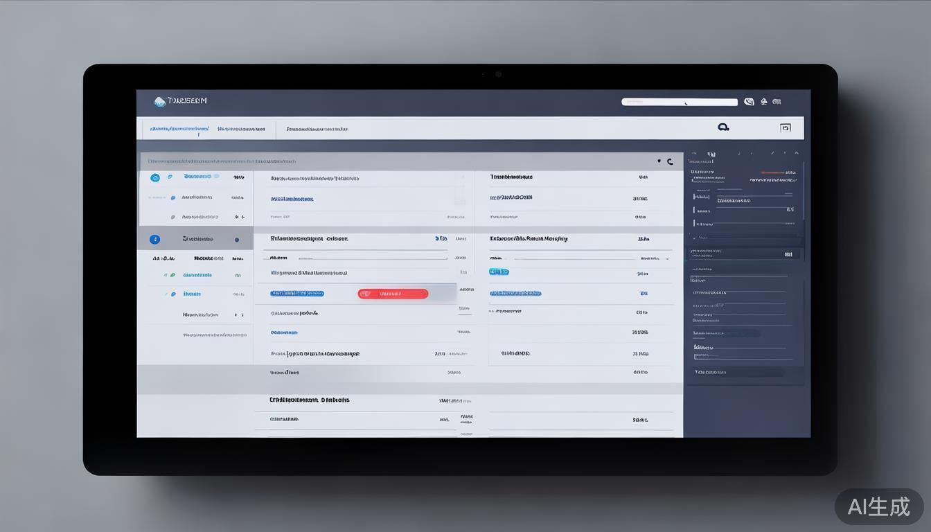Screen dimensions: 931x532
Task: Expand the sidebar row with the green leaf icon
Action: (172, 275)
